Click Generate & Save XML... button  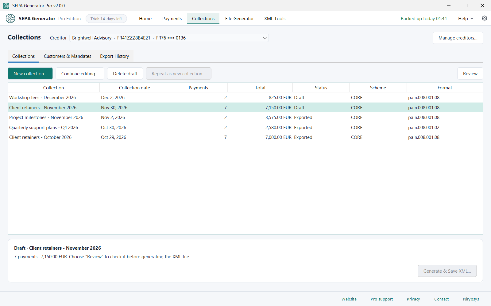447,271
